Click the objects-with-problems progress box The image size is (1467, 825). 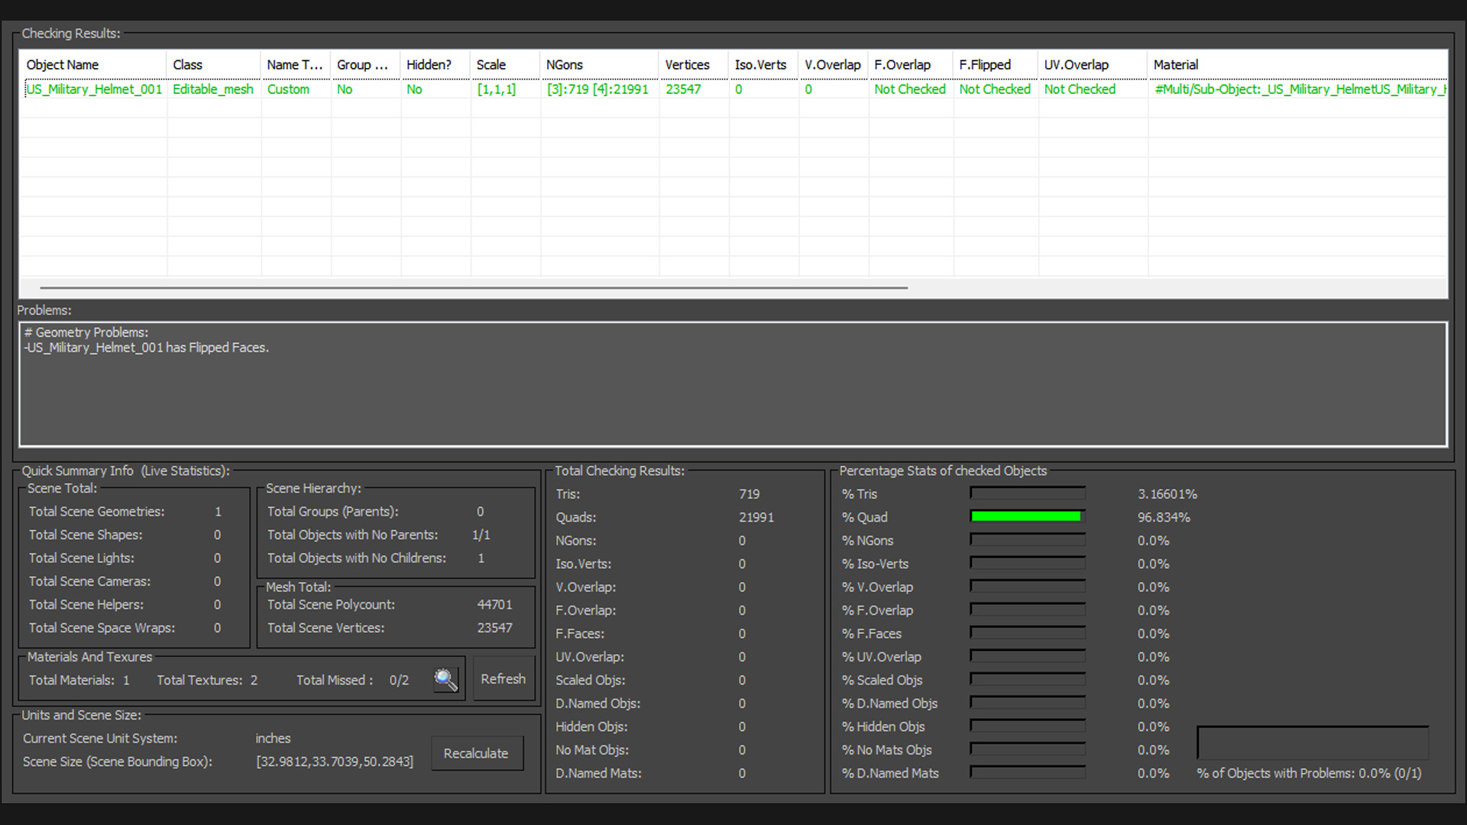pyautogui.click(x=1312, y=743)
